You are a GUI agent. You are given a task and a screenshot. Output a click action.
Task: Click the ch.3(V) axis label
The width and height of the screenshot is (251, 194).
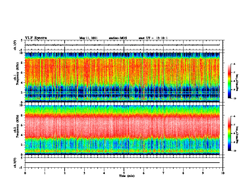pos(15,163)
